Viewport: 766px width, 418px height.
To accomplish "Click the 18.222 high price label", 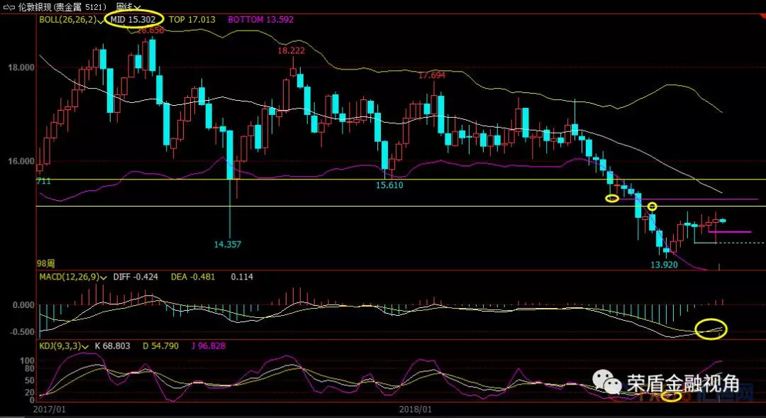I will point(292,51).
